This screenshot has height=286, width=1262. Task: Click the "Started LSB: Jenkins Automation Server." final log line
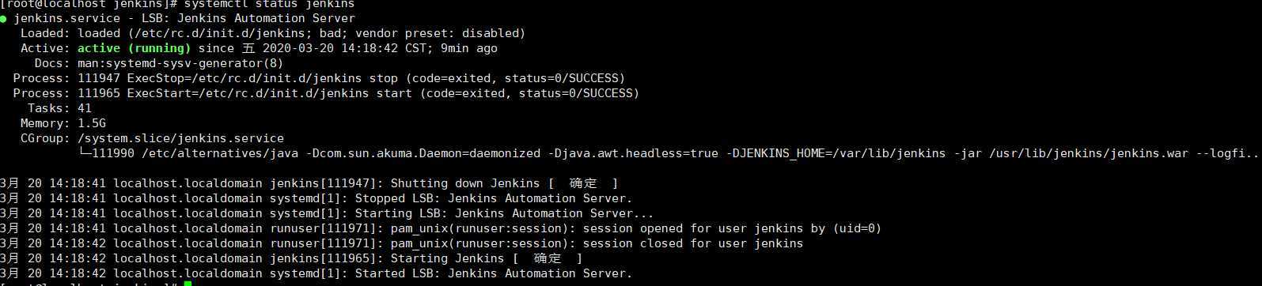pos(494,273)
